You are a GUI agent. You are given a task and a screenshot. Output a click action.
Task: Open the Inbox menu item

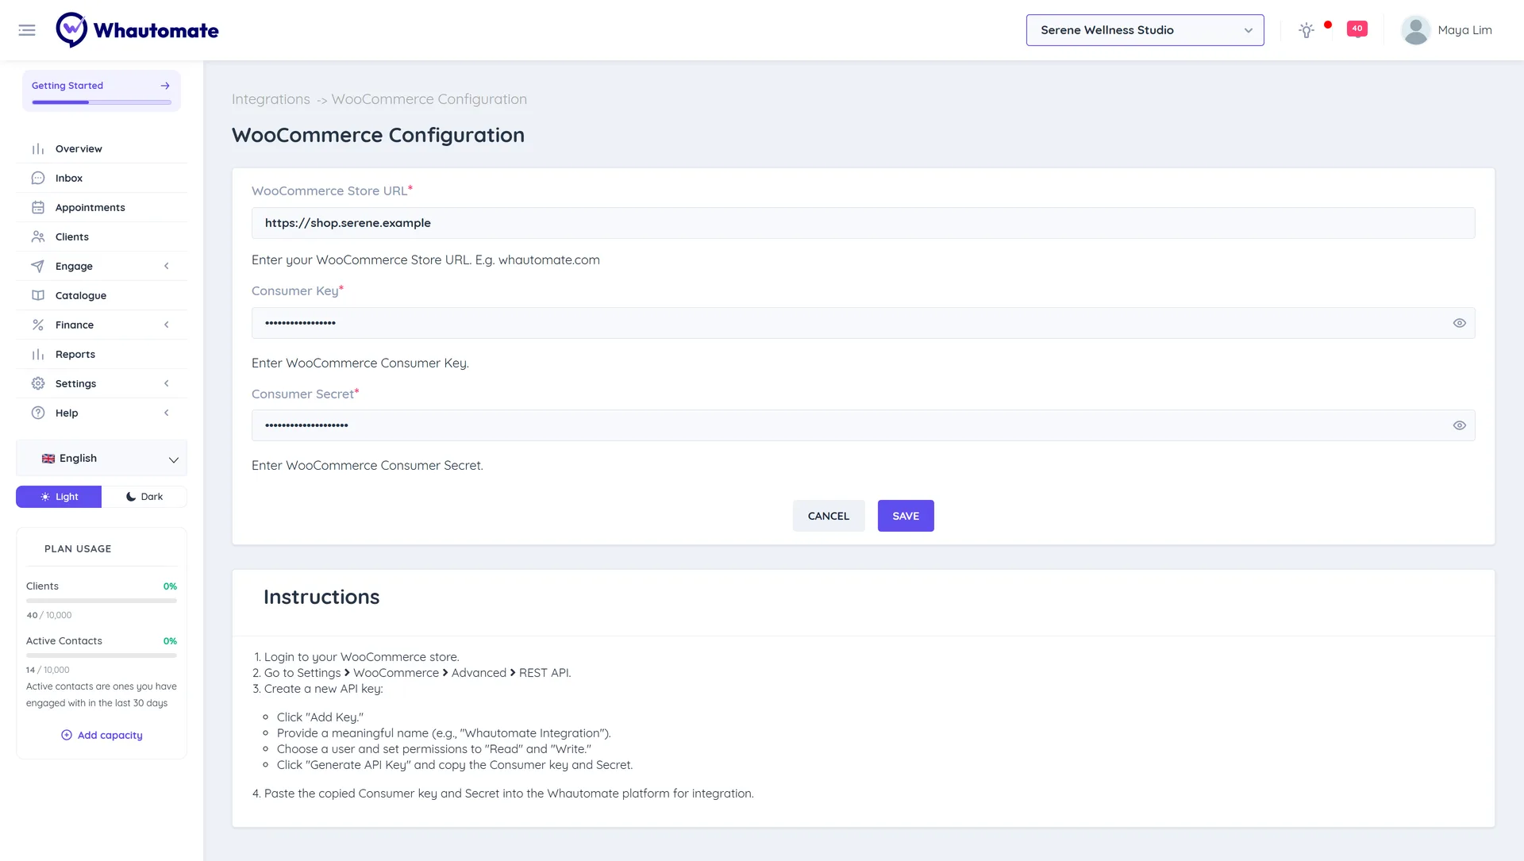[102, 179]
